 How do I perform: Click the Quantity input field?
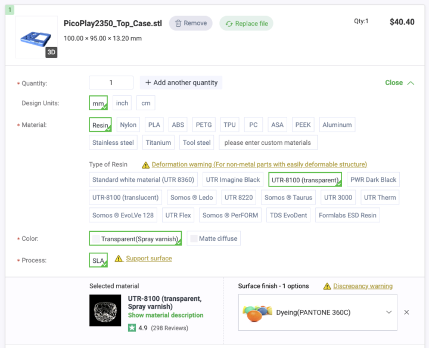pyautogui.click(x=111, y=83)
